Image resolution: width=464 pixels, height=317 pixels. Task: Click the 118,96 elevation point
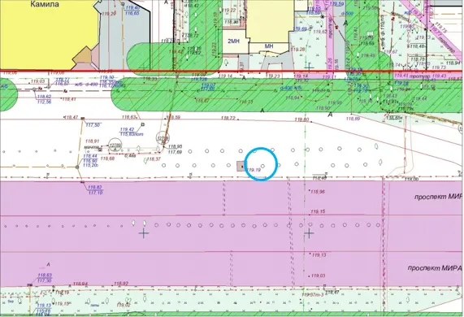click(318, 192)
